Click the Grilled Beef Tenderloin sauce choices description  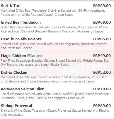[54, 29]
